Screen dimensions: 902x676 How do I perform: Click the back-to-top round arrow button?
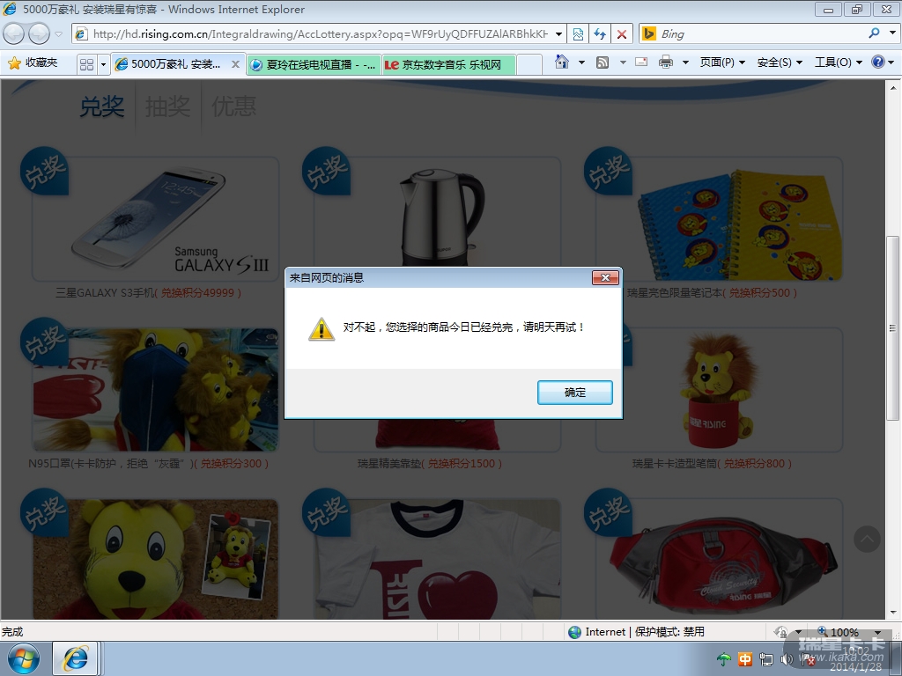click(x=868, y=540)
